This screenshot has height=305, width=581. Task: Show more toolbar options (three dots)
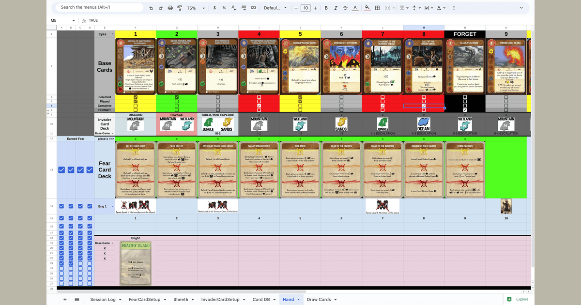(453, 8)
